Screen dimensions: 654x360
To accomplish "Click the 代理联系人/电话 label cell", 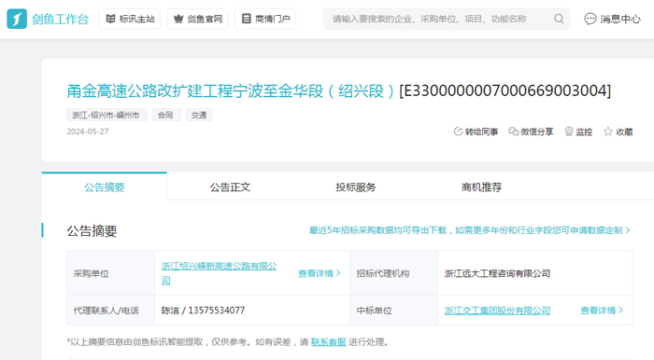I will pyautogui.click(x=111, y=311).
